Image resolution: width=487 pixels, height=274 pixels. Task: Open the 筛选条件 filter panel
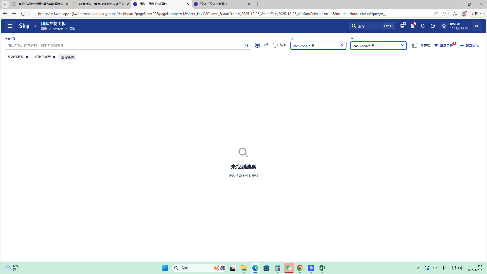444,46
